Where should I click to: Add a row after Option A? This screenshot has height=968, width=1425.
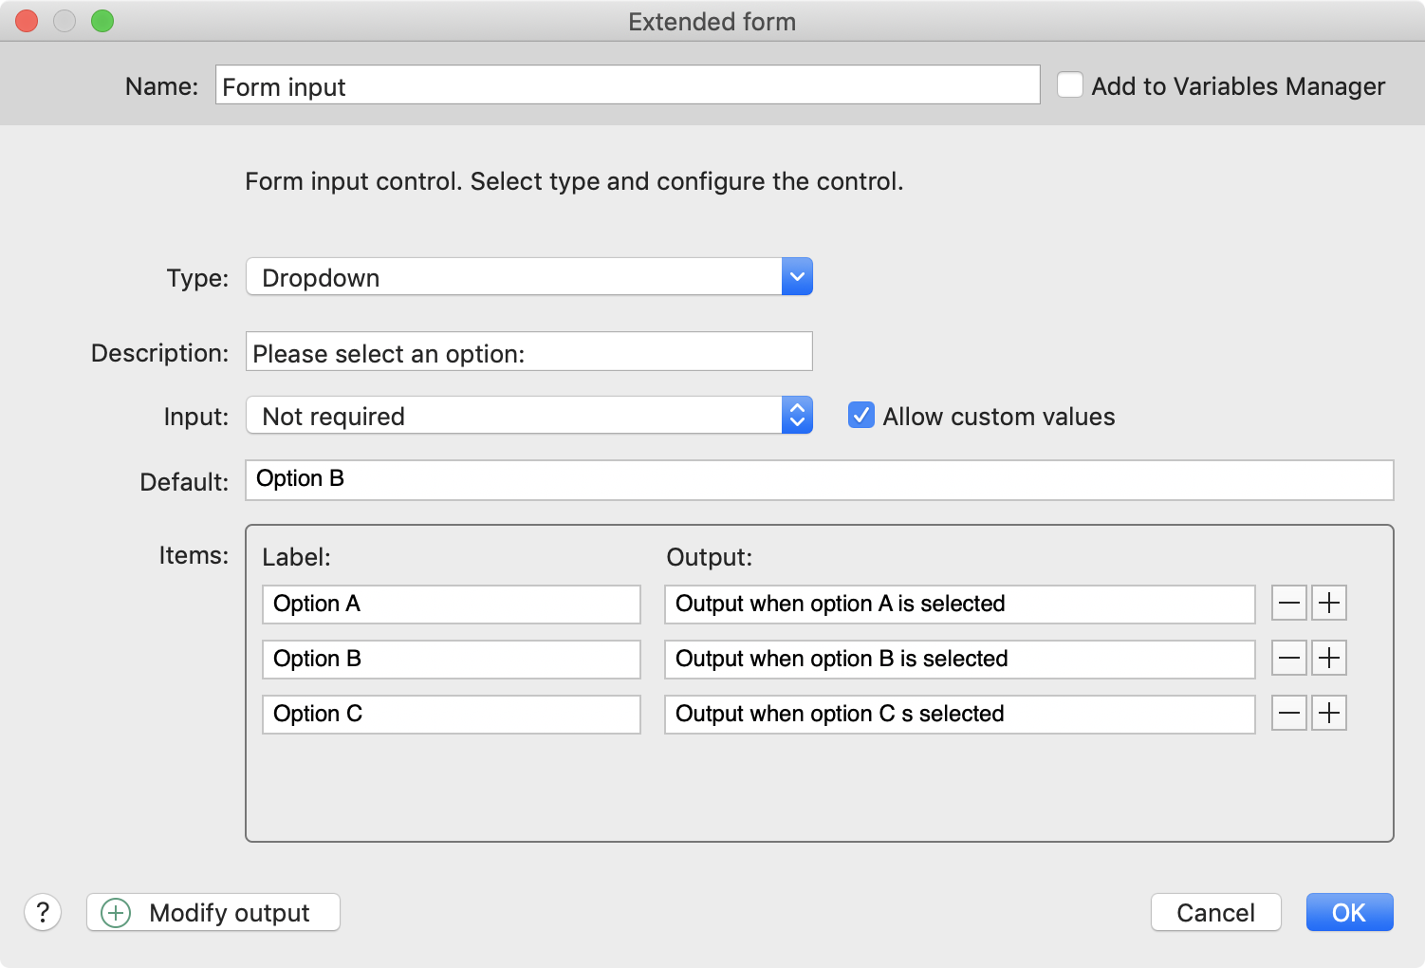pos(1329,603)
